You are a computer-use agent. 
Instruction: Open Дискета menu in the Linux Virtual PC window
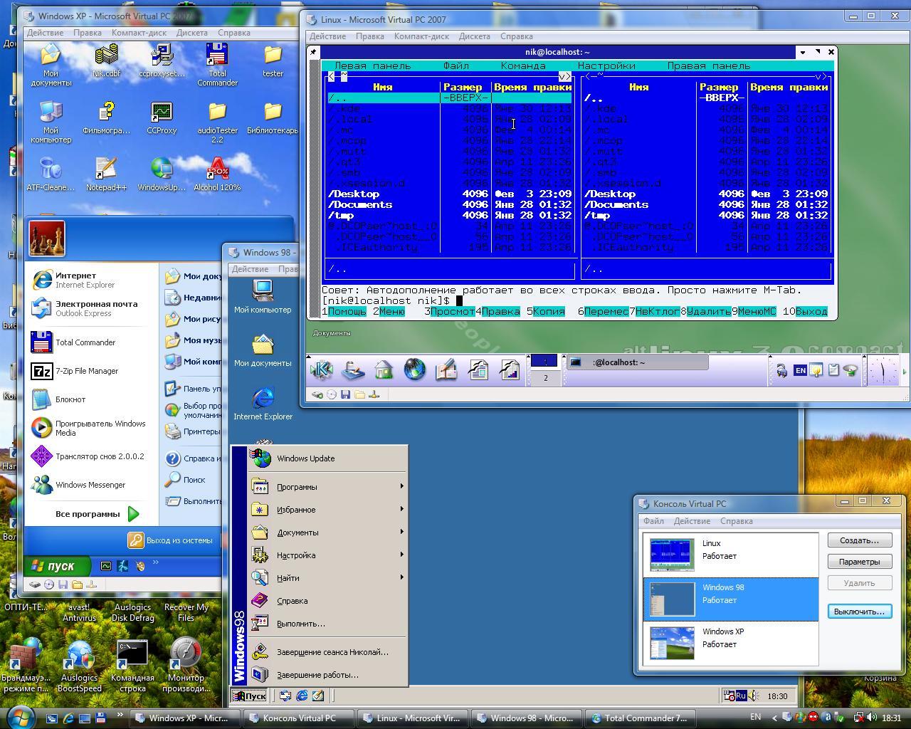(x=474, y=36)
